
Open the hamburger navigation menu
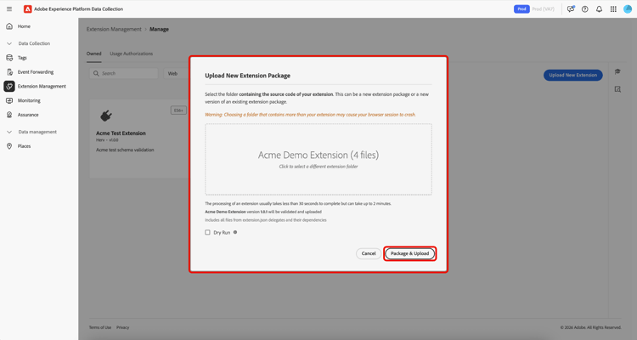coord(9,9)
